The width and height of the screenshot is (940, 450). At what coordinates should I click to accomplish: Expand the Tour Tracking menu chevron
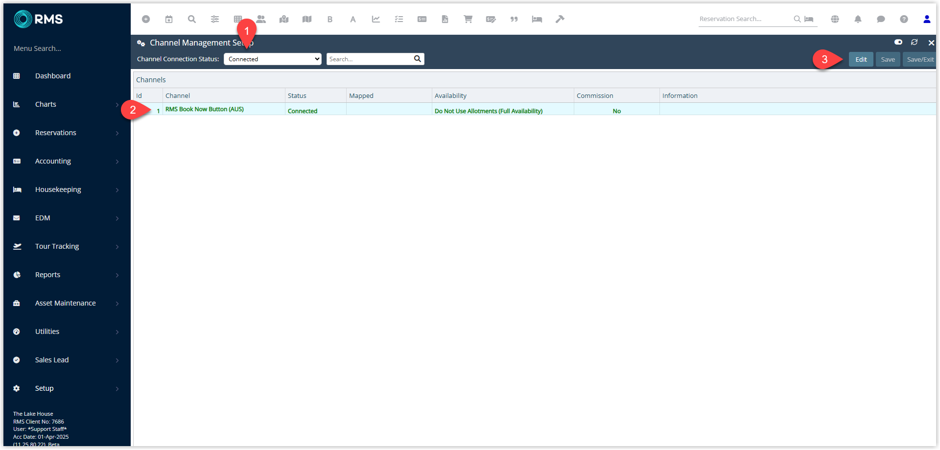(117, 247)
